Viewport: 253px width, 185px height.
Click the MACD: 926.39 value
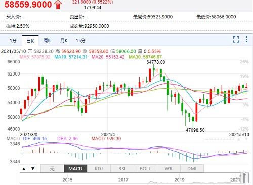tap(106, 139)
